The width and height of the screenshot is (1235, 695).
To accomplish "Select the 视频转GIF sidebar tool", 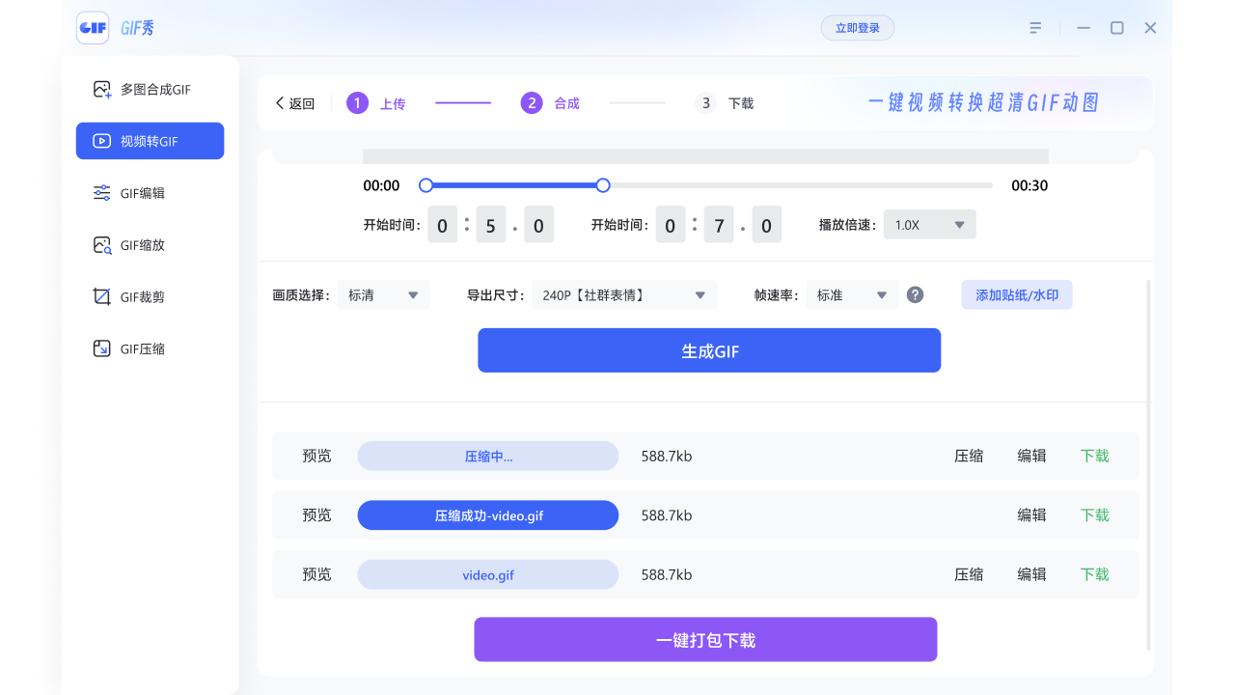I will point(150,140).
